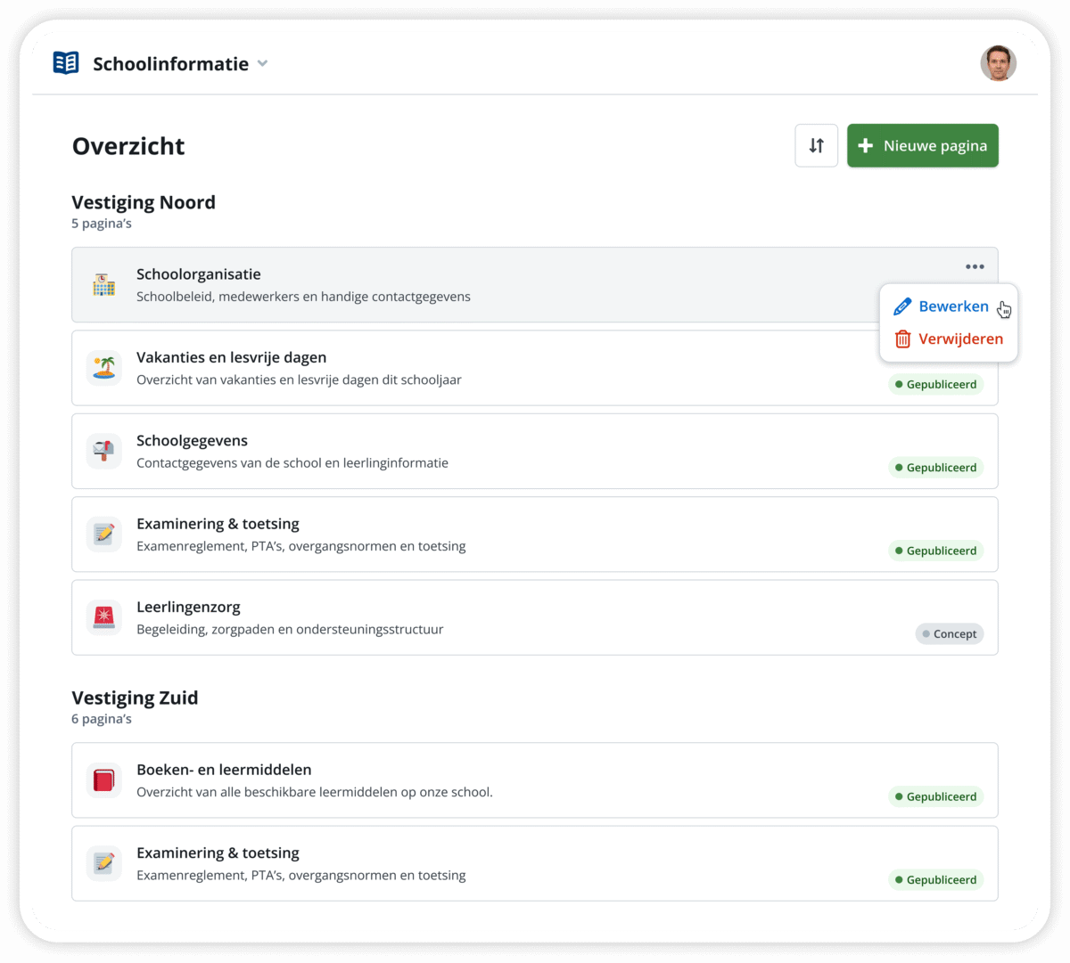Click the three-dot menu on Schoolorganisatie
The width and height of the screenshot is (1070, 963).
click(974, 266)
